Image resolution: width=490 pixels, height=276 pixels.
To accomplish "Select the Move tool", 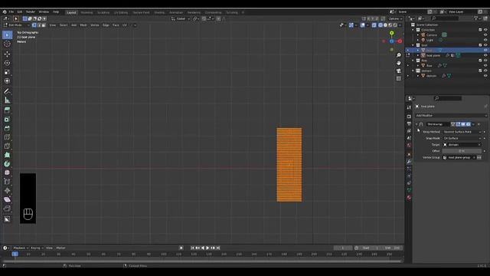I will pyautogui.click(x=7, y=54).
